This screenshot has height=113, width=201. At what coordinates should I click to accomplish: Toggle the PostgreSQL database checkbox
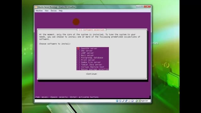pos(78,58)
